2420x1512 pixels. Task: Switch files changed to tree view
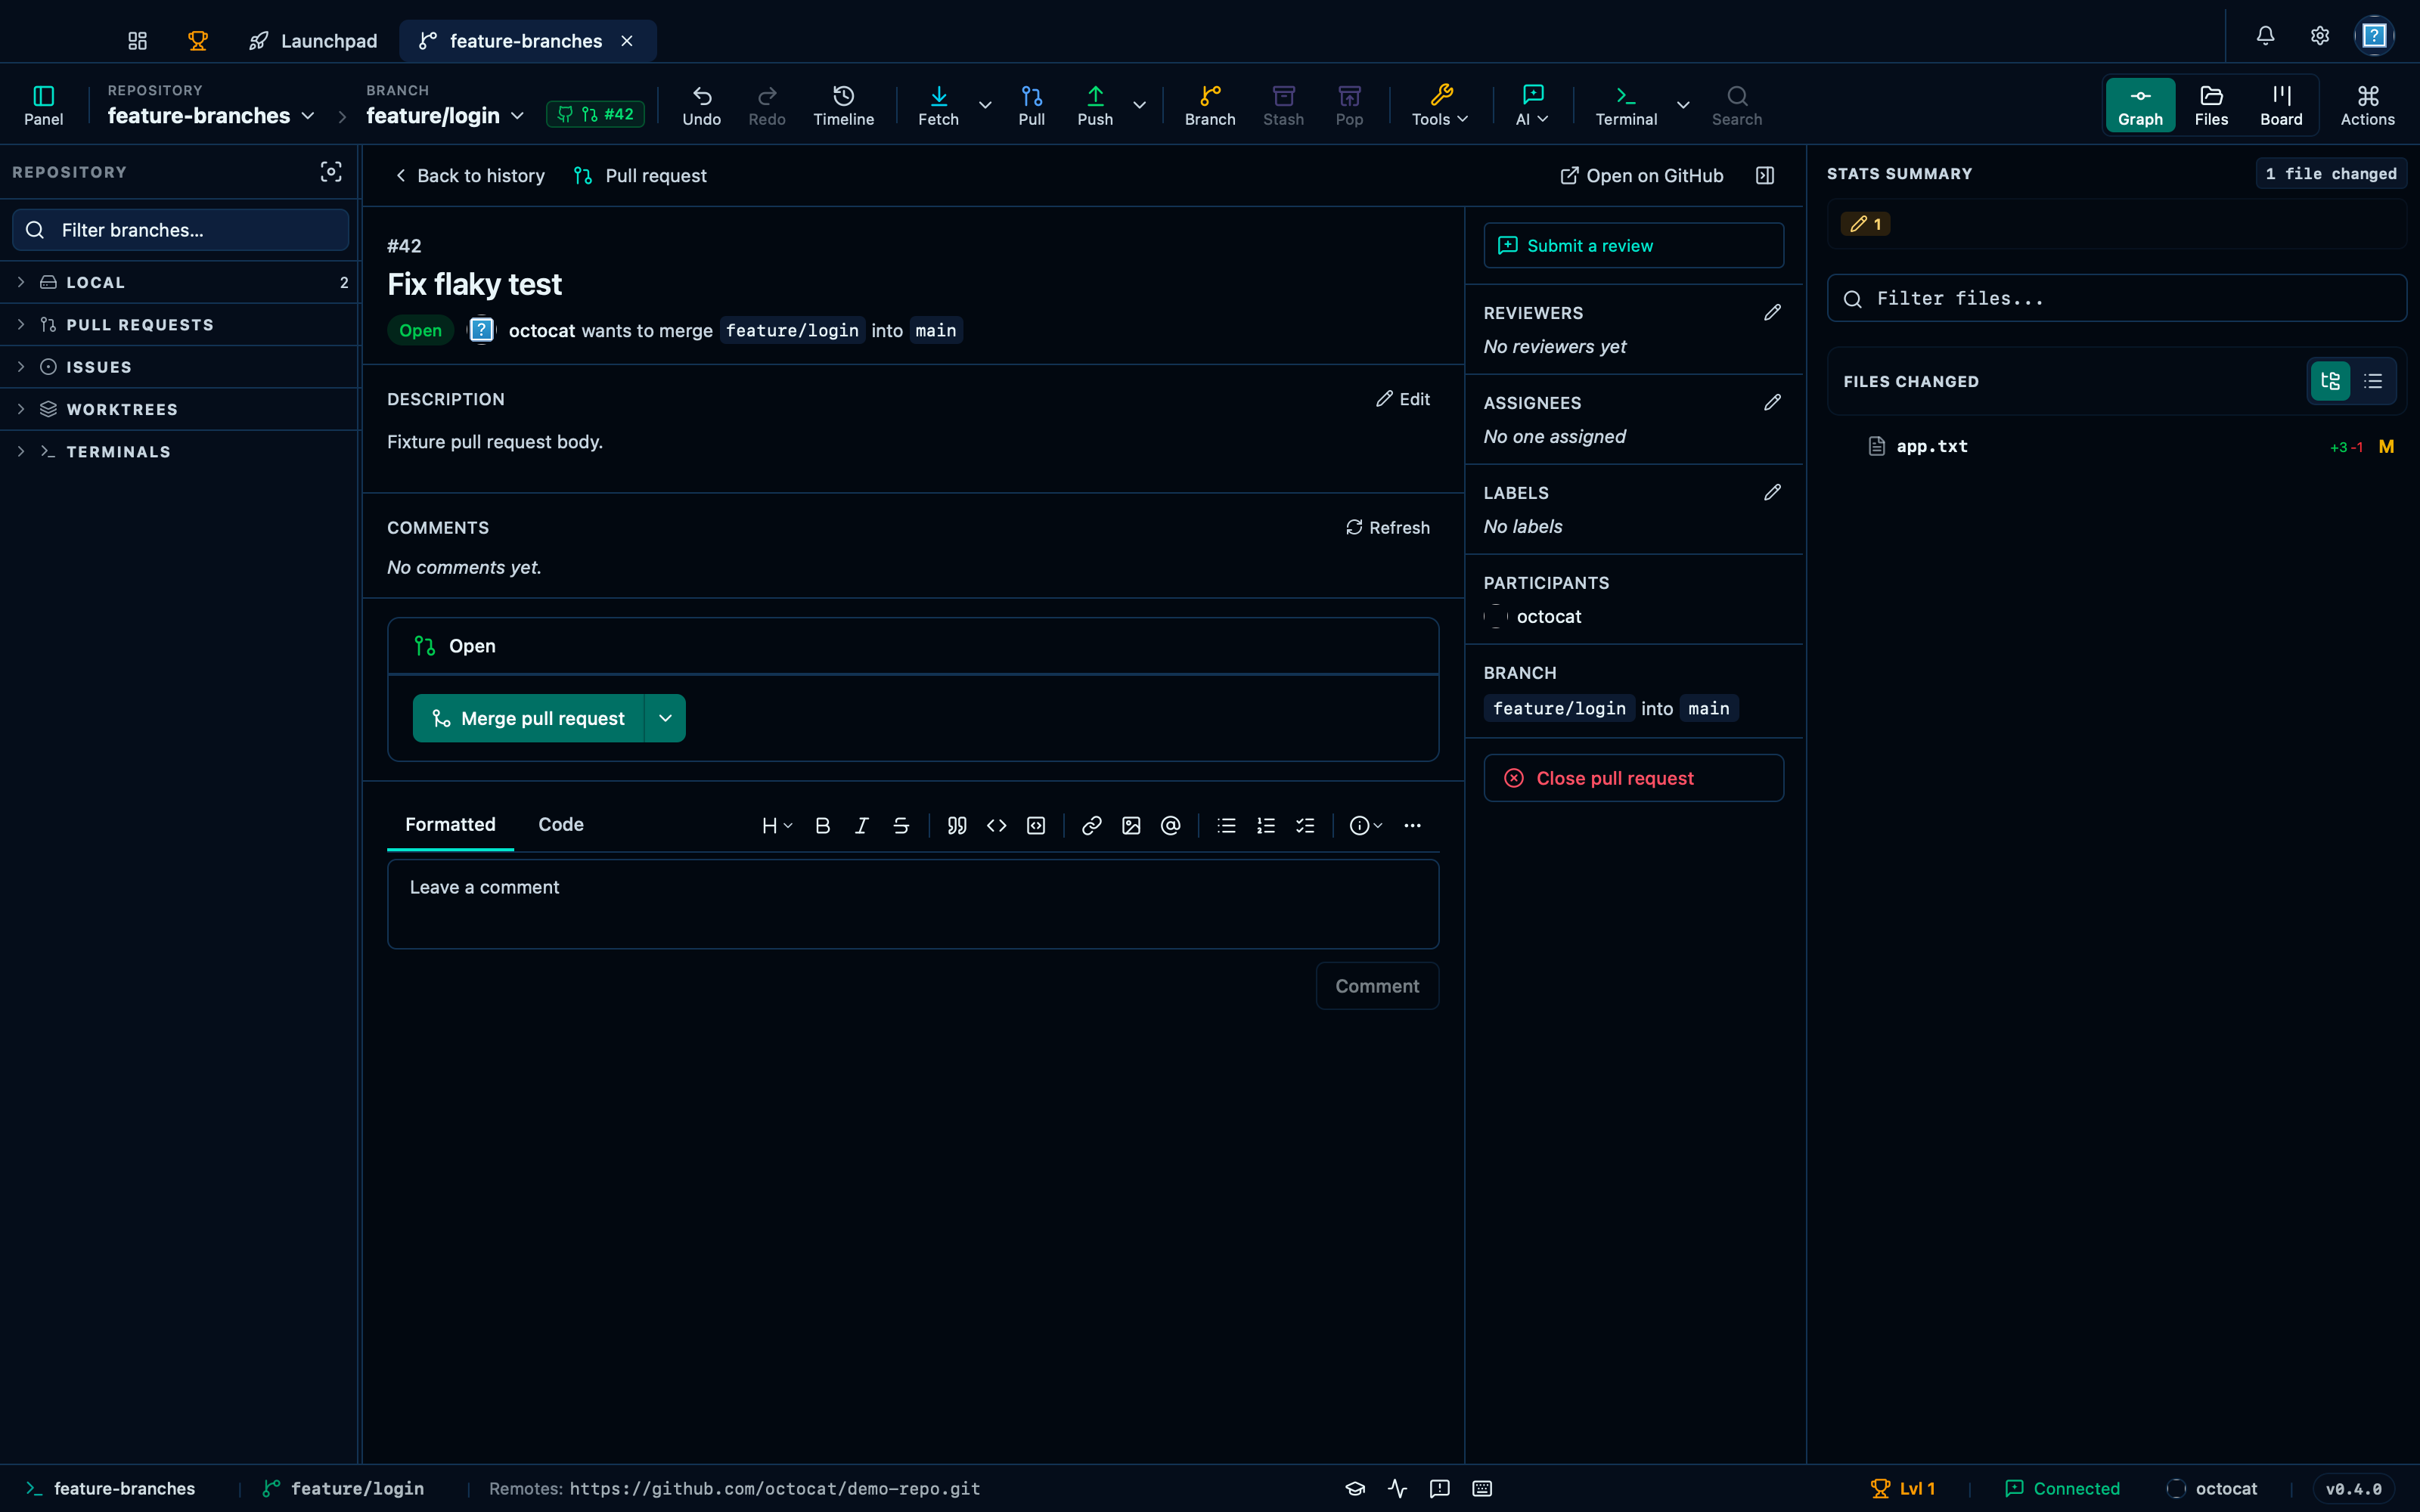click(2330, 381)
